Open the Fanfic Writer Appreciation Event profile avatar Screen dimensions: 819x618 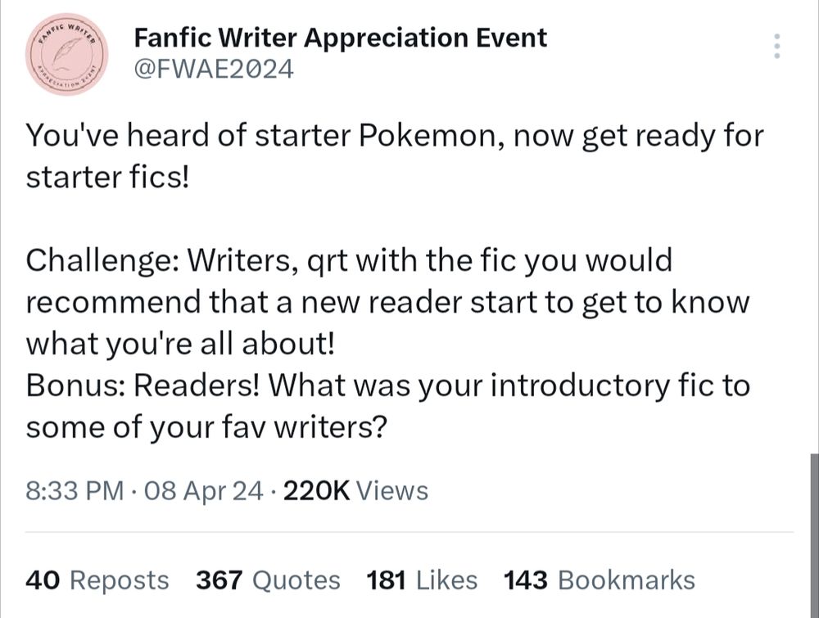point(67,53)
